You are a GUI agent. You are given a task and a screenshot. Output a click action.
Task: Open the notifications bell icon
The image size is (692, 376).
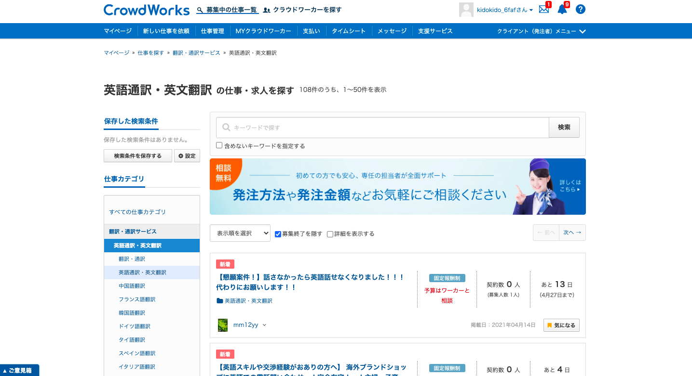point(562,9)
